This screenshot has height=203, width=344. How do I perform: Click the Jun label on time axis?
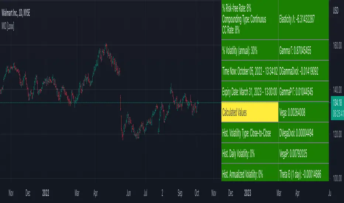tap(128, 192)
